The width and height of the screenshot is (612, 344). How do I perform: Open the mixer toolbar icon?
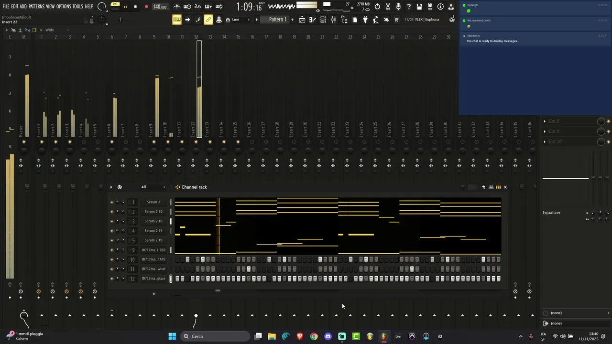[334, 20]
